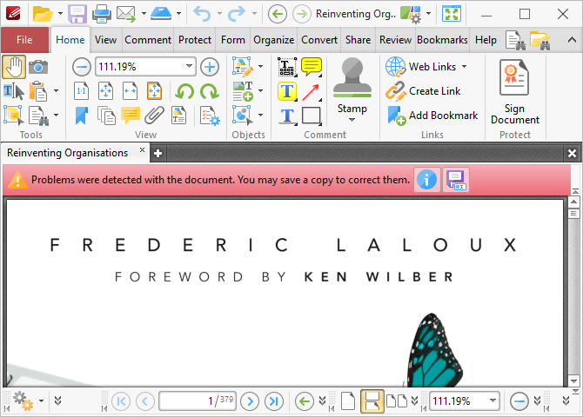Switch to the Comment tab

[148, 40]
